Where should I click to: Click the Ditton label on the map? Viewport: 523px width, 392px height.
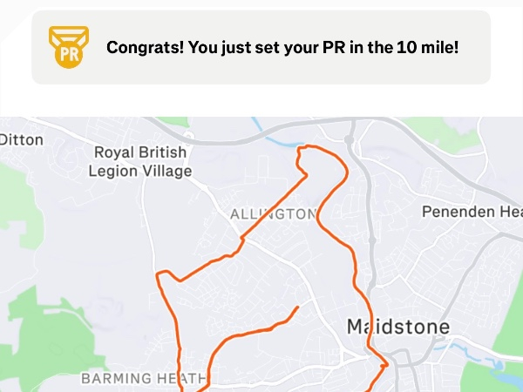(x=21, y=139)
